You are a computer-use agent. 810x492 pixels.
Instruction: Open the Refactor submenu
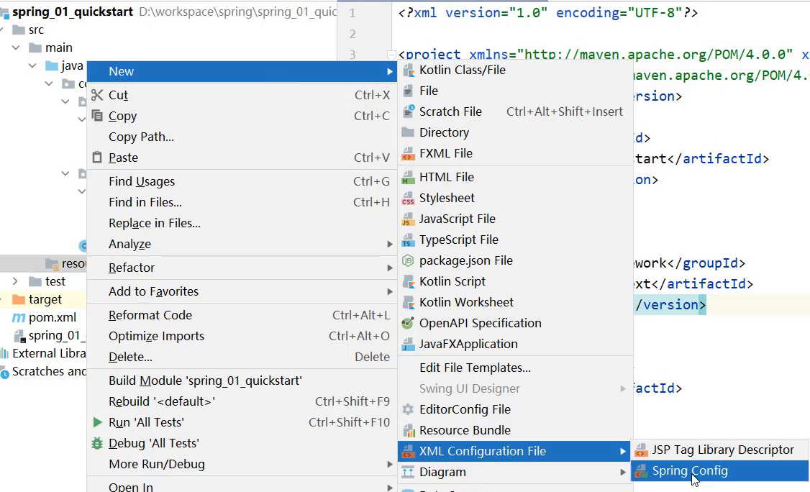point(132,268)
